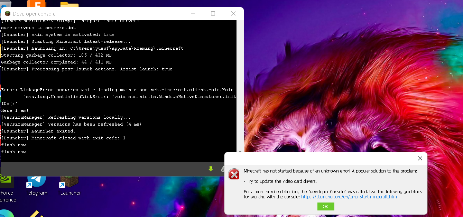This screenshot has width=463, height=217.
Task: Click the 'java.lang.UnsatisfiedLinkError' console line
Action: point(119,100)
